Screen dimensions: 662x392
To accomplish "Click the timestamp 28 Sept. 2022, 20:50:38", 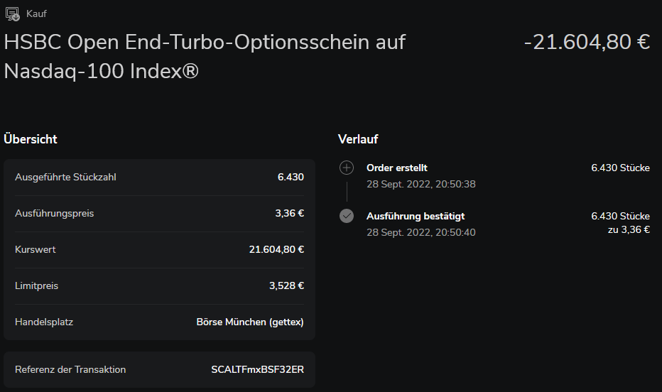I will [x=420, y=184].
